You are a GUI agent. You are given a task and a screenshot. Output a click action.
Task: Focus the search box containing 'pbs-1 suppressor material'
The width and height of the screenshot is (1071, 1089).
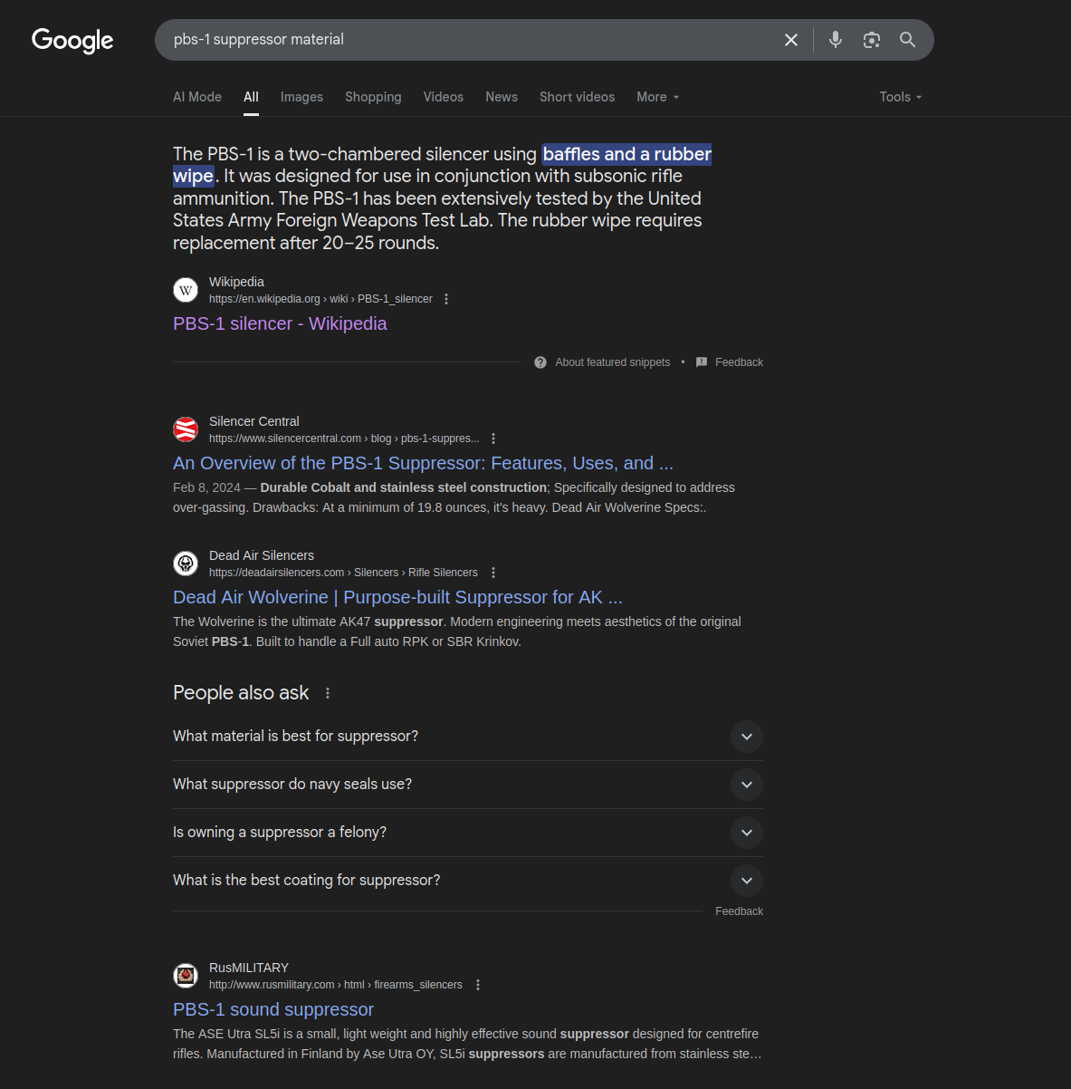tap(471, 40)
